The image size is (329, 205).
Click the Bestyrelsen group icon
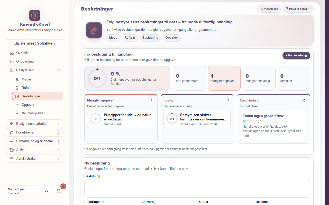click(12, 70)
